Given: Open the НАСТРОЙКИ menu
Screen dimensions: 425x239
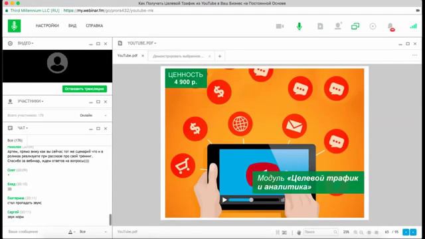Looking at the screenshot, I should click(x=47, y=26).
